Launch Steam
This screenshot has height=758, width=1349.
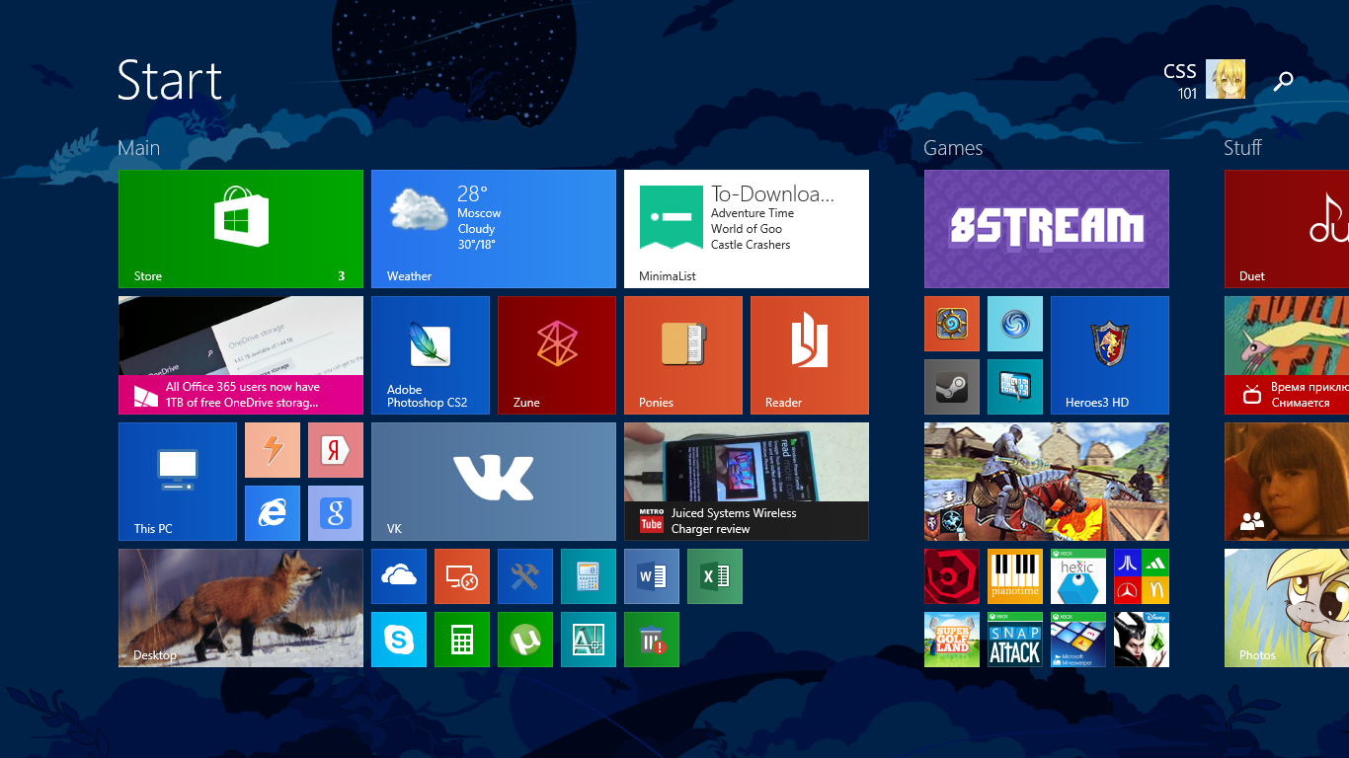[x=952, y=387]
